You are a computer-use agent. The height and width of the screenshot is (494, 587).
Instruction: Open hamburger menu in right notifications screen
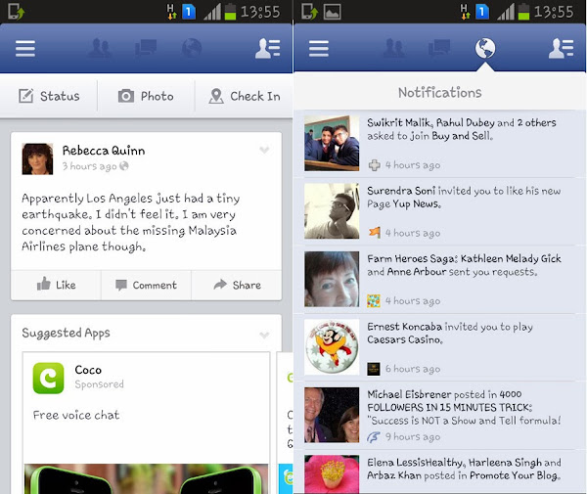pos(319,48)
